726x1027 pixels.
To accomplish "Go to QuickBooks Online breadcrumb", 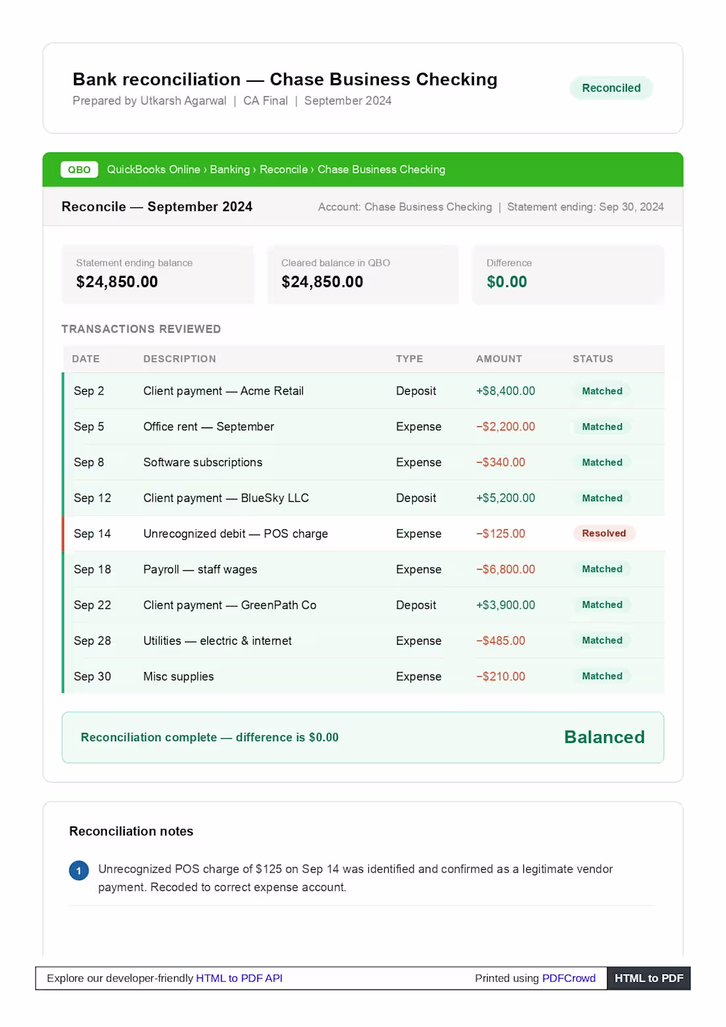I will pos(153,170).
